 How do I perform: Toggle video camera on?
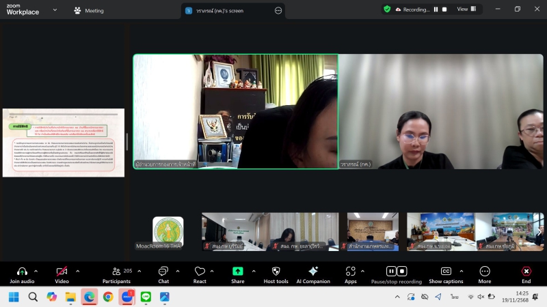coord(62,272)
